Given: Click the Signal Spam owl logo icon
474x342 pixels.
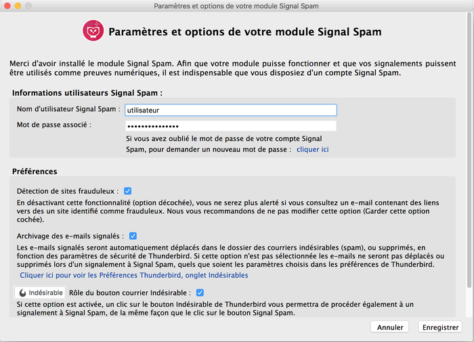Looking at the screenshot, I should click(93, 31).
